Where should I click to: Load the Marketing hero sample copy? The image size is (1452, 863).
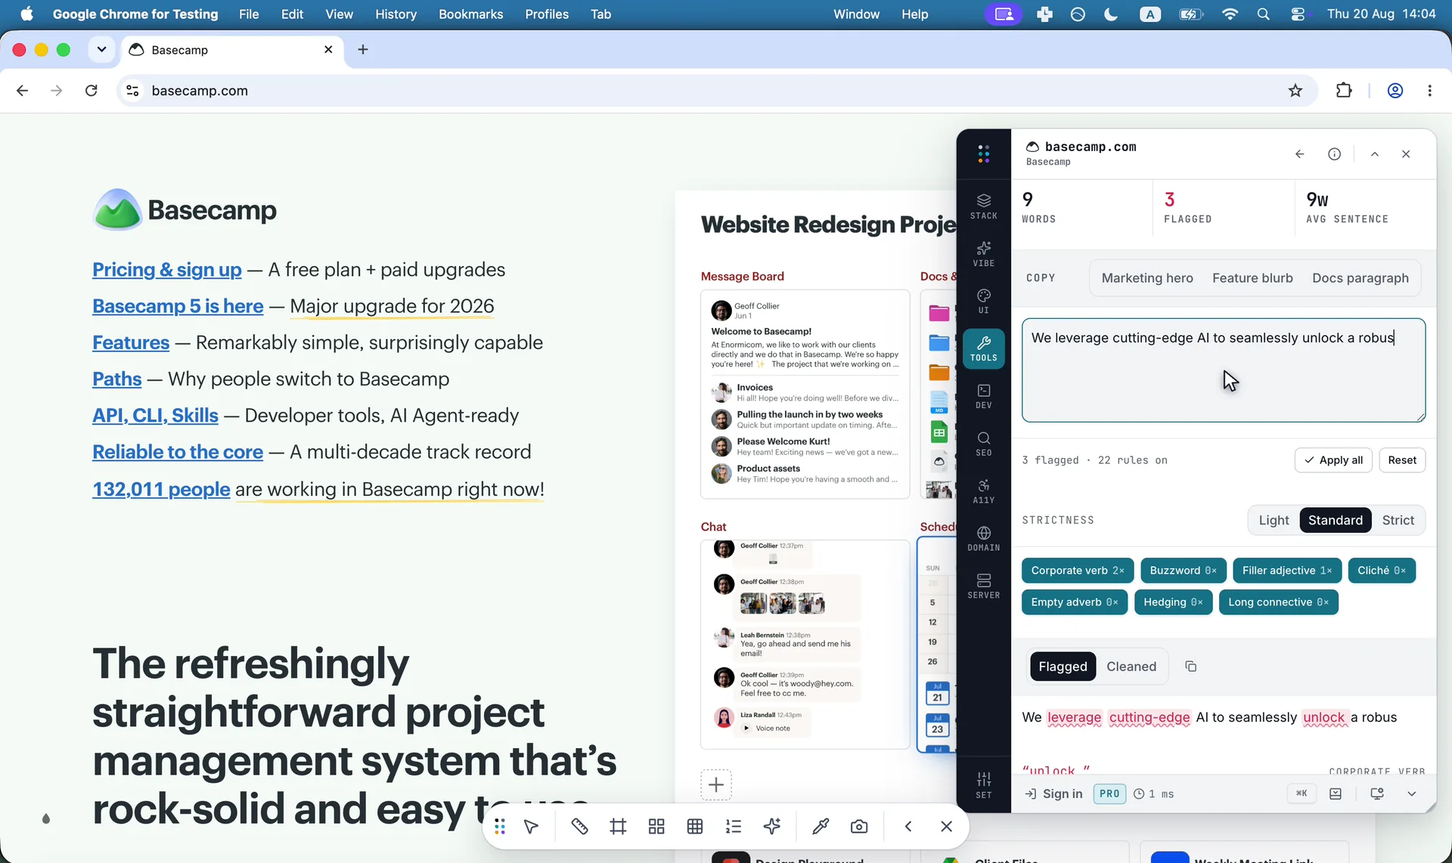[x=1147, y=278]
